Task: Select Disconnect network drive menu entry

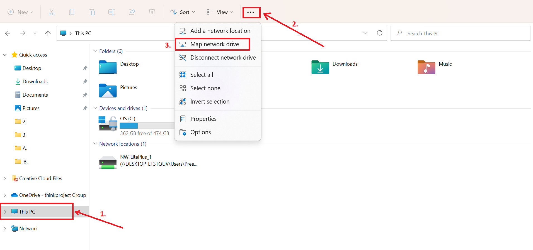Action: coord(223,58)
